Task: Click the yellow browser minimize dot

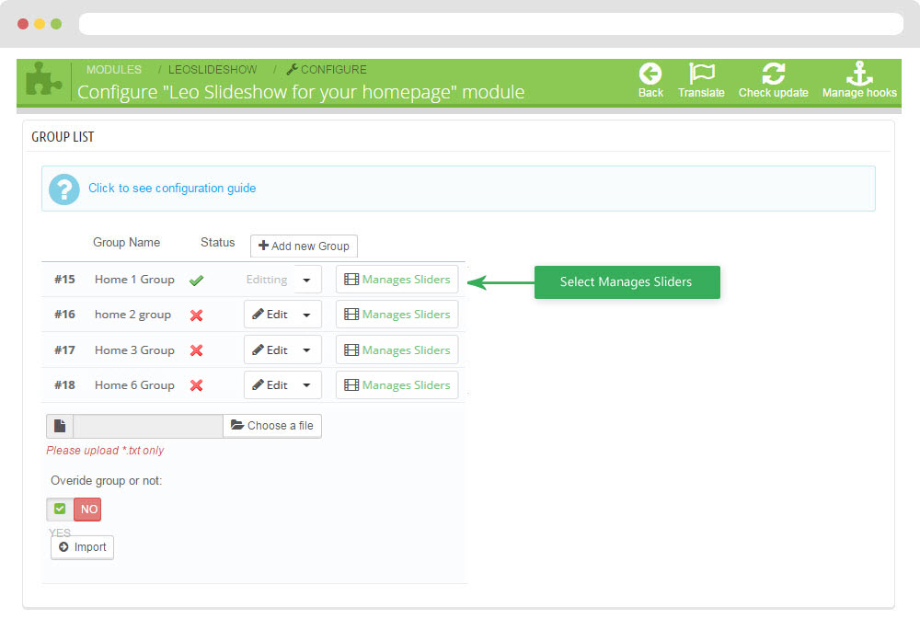Action: [x=40, y=24]
